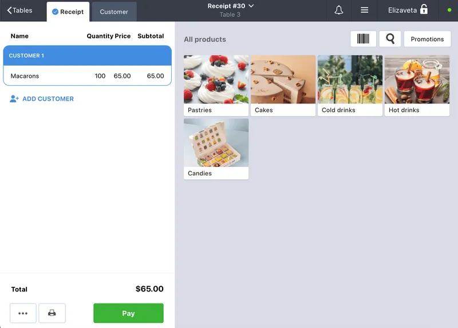458x328 pixels.
Task: Open the Promotions panel
Action: click(427, 39)
